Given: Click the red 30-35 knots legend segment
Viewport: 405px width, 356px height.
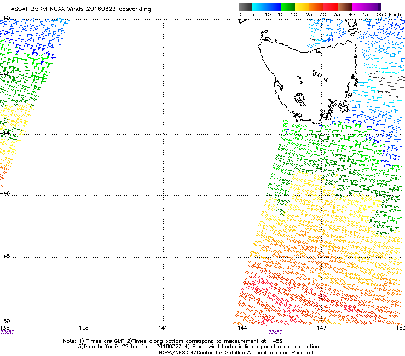Looking at the screenshot, I should click(x=331, y=7).
